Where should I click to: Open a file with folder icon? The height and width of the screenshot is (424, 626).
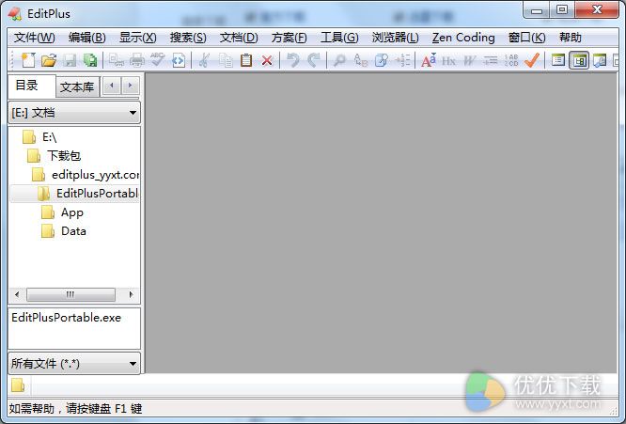click(x=49, y=60)
